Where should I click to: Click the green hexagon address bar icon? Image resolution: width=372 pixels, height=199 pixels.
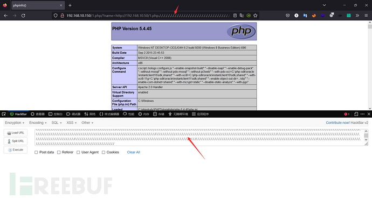249,16
